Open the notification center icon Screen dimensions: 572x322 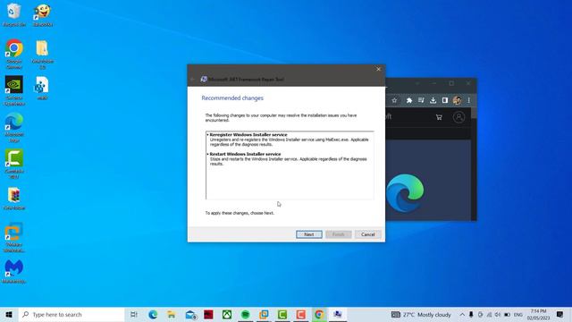560,314
